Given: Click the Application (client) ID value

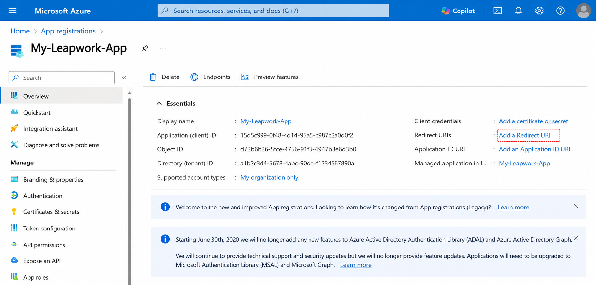Looking at the screenshot, I should 297,135.
